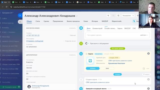The height and width of the screenshot is (90, 160).
Task: Click the blue activity icon beside Дело row
Action: tap(81, 28)
